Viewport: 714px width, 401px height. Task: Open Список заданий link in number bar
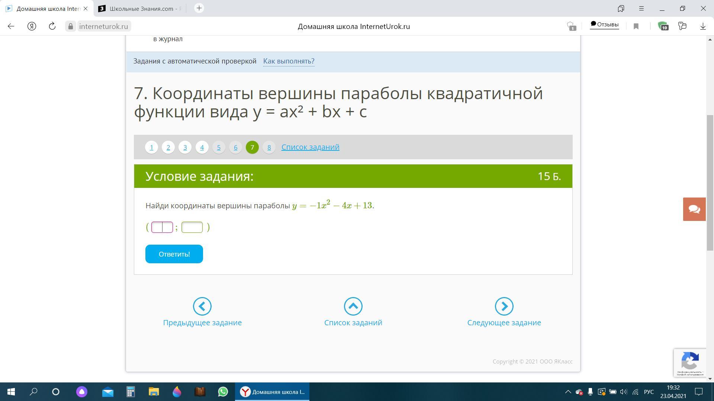[x=310, y=147]
